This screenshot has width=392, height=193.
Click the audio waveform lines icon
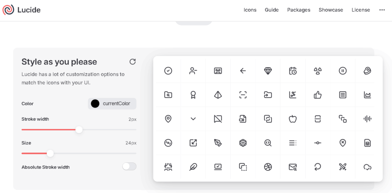367,119
